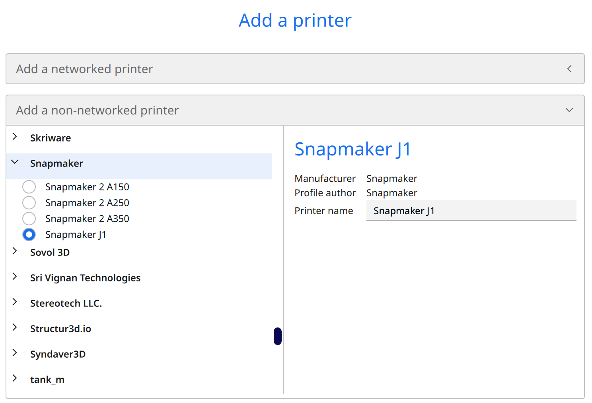
Task: Click the tank_m label
Action: pos(47,380)
